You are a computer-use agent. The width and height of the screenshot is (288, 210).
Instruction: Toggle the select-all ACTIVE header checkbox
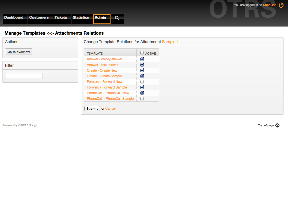142,53
